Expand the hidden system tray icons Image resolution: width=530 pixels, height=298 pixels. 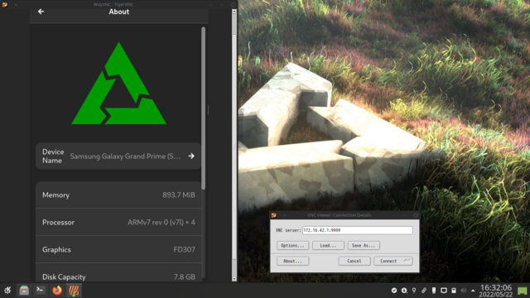(x=473, y=291)
